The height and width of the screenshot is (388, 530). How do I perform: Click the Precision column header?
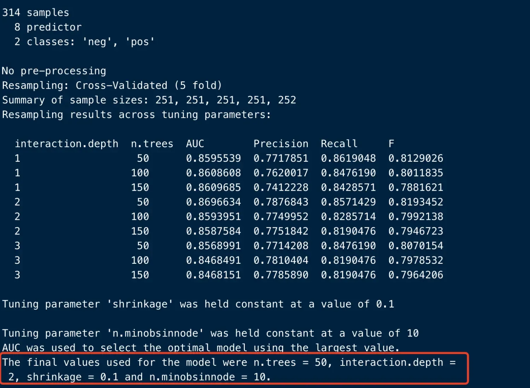click(x=281, y=144)
